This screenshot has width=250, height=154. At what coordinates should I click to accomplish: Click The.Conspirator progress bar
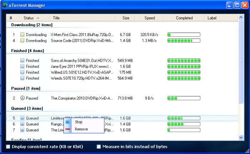tap(184, 98)
